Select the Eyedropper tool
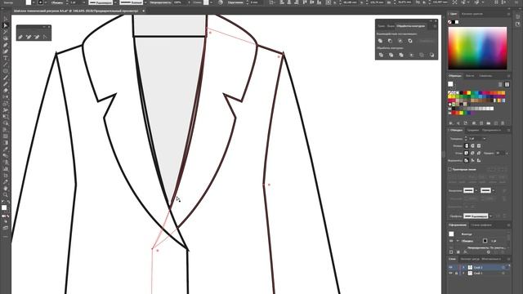The height and width of the screenshot is (294, 523). [6, 149]
